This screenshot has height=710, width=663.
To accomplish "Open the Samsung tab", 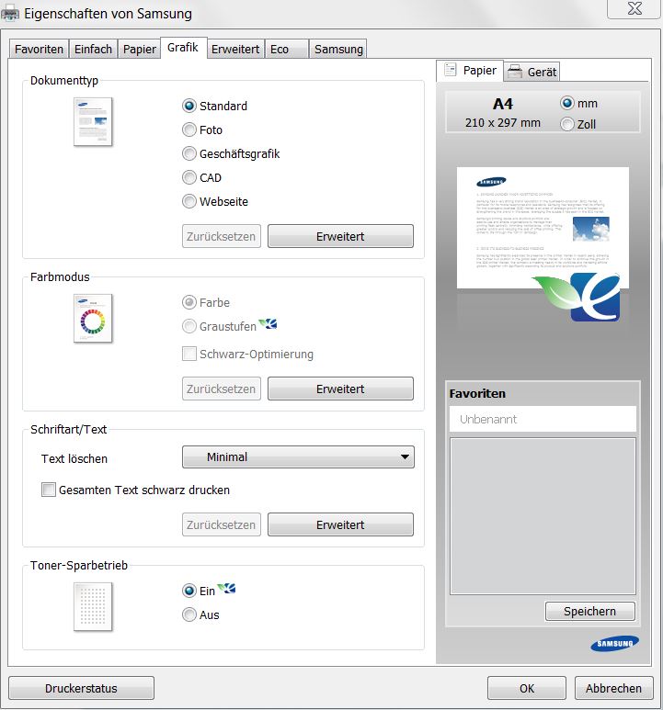I will coord(338,49).
